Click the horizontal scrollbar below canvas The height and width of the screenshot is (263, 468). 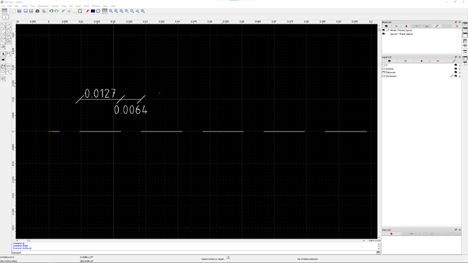(190, 241)
